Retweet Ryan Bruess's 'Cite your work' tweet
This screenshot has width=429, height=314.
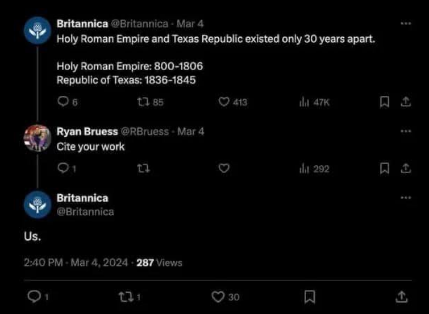(140, 169)
